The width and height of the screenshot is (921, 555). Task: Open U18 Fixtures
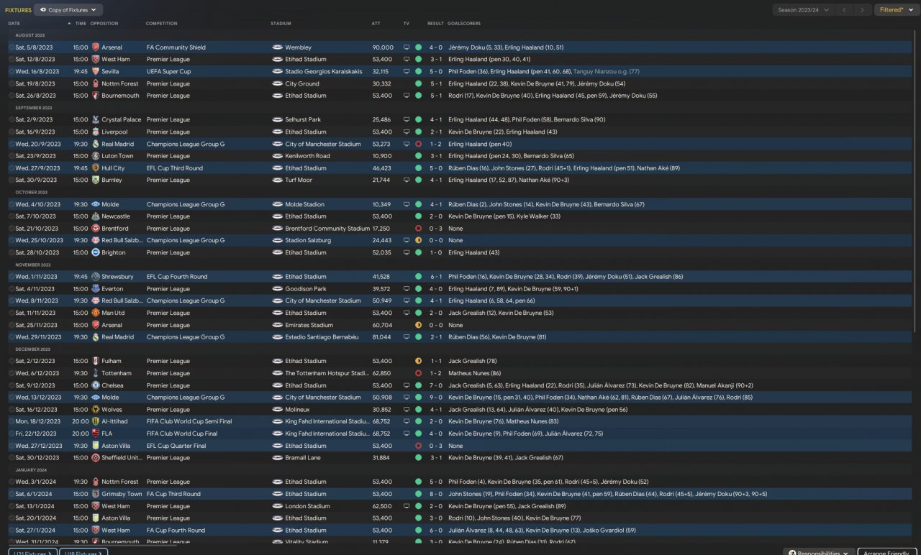pyautogui.click(x=83, y=552)
